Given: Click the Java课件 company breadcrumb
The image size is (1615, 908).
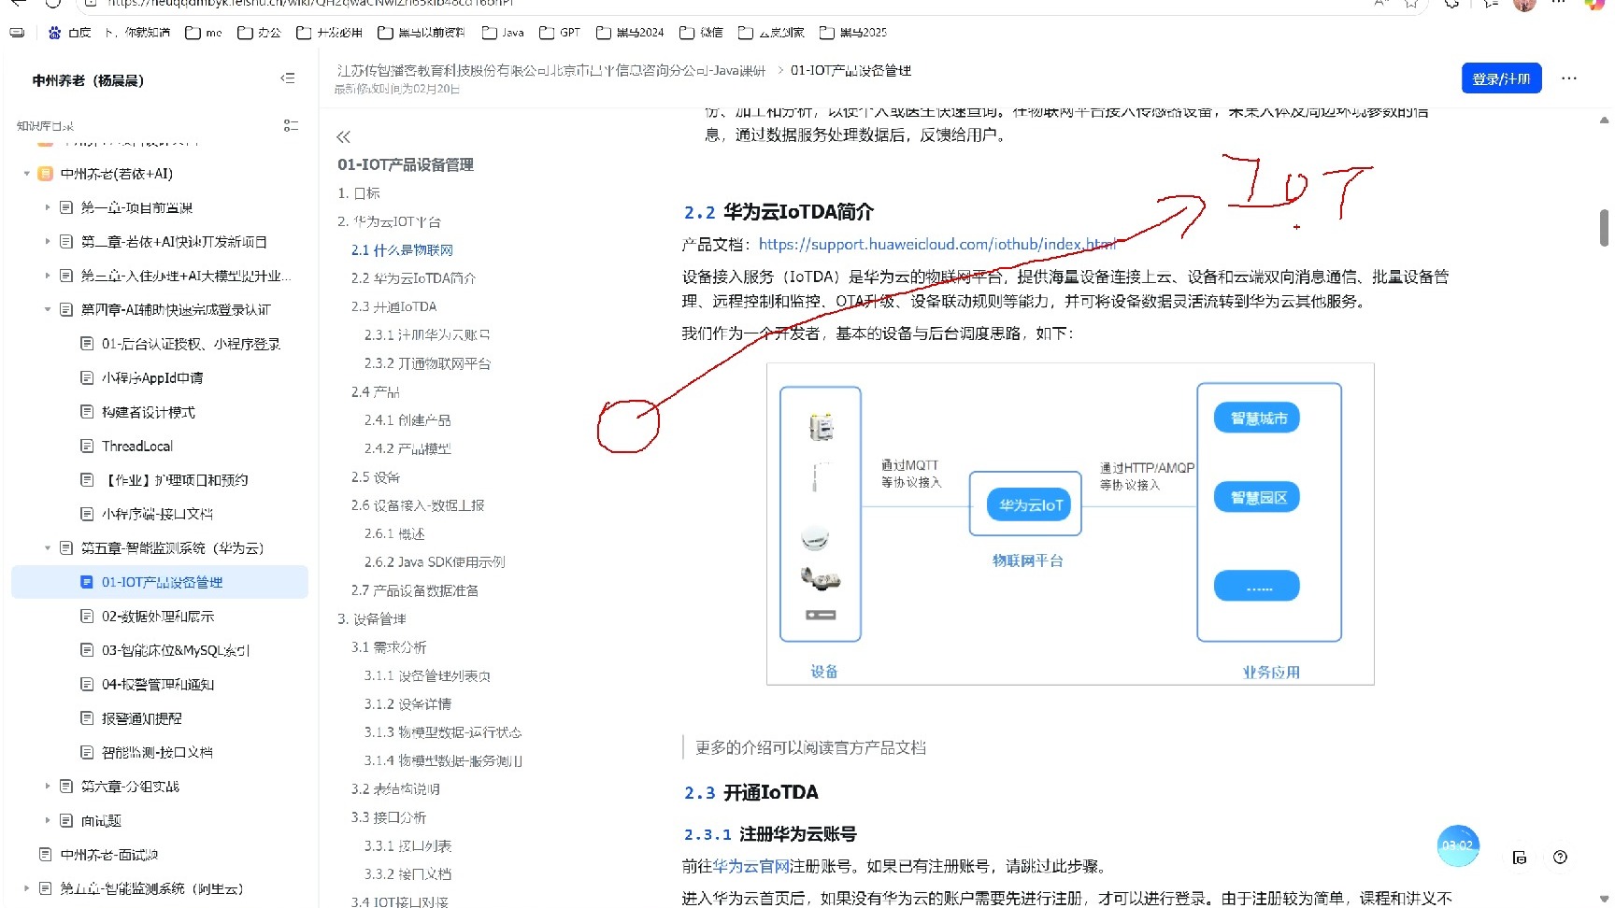Looking at the screenshot, I should coord(550,70).
